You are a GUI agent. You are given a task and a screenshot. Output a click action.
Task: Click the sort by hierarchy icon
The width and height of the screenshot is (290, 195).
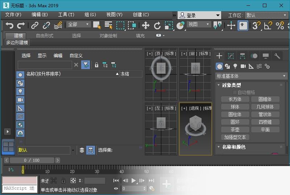(x=91, y=150)
